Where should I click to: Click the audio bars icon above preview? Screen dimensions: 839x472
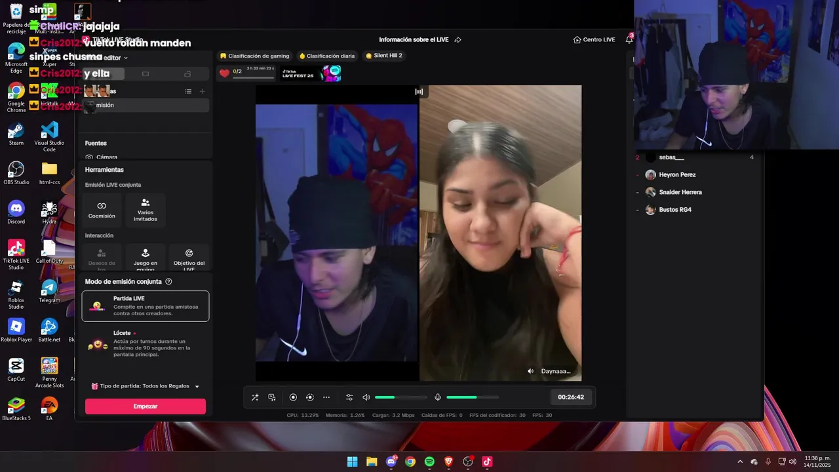click(419, 92)
